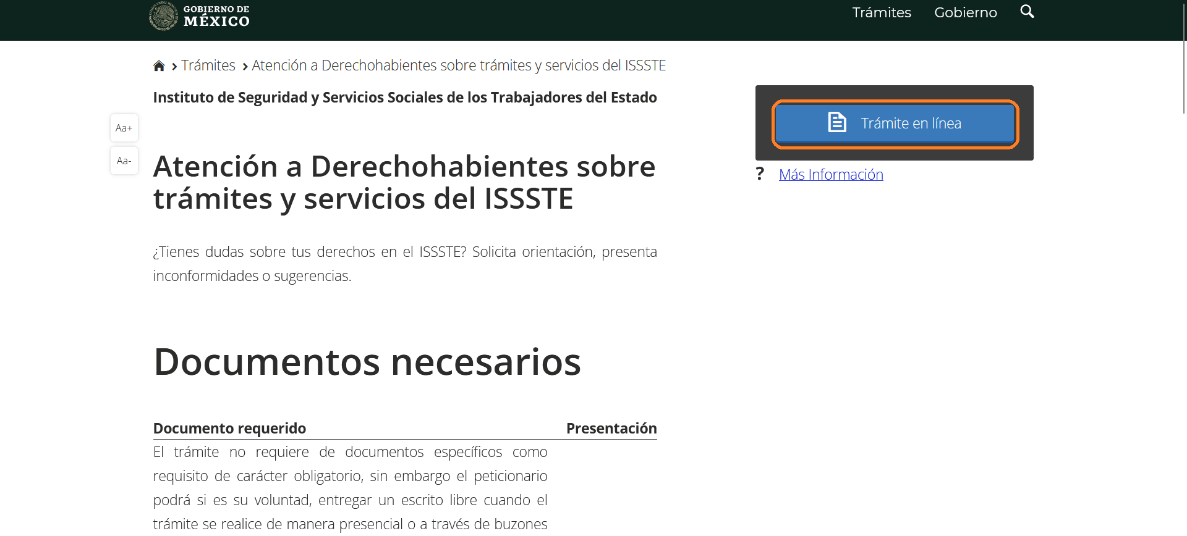Click the Documentos necesarios section heading
This screenshot has height=536, width=1187.
367,362
